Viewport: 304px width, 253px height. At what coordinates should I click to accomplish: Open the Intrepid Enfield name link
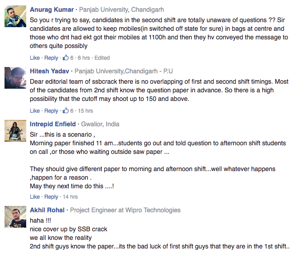53,124
